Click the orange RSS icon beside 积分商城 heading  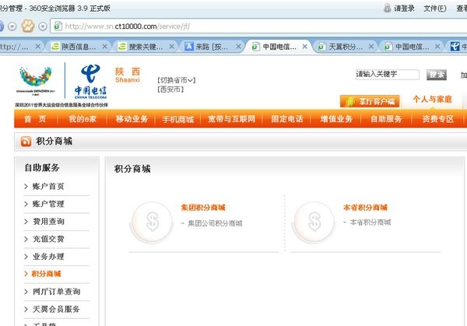click(25, 142)
